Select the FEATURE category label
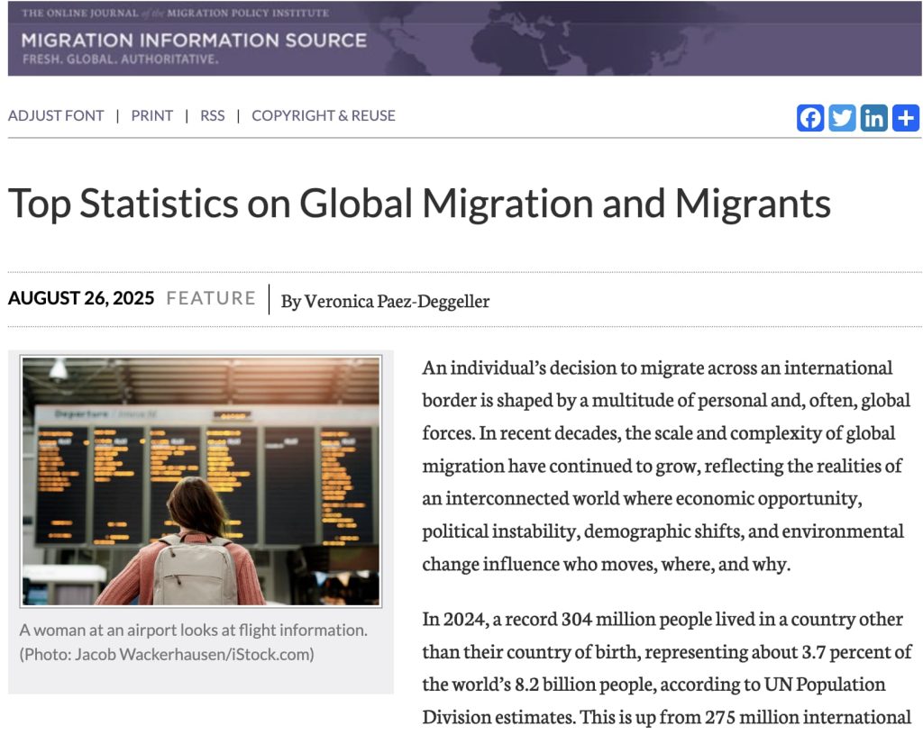The width and height of the screenshot is (923, 735). [x=211, y=299]
